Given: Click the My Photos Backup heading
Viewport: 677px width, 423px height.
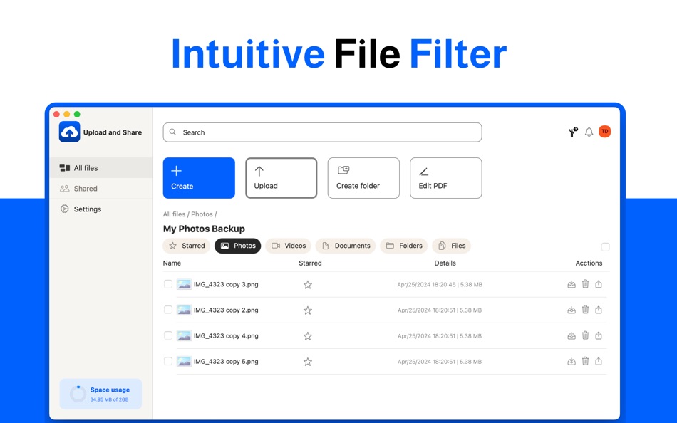Looking at the screenshot, I should [x=204, y=229].
